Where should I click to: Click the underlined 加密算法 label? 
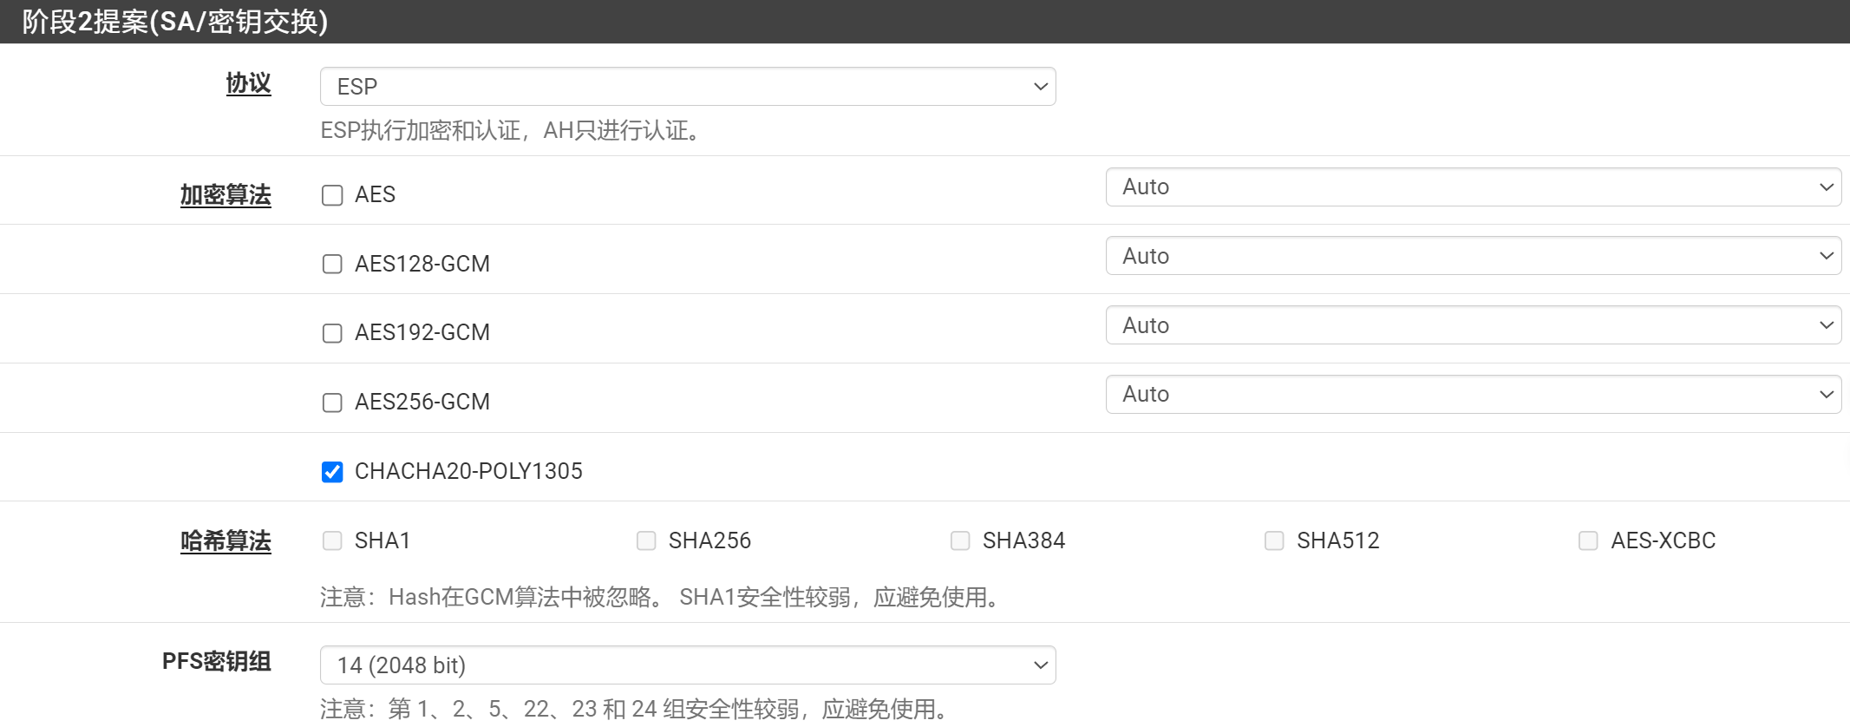[x=226, y=195]
